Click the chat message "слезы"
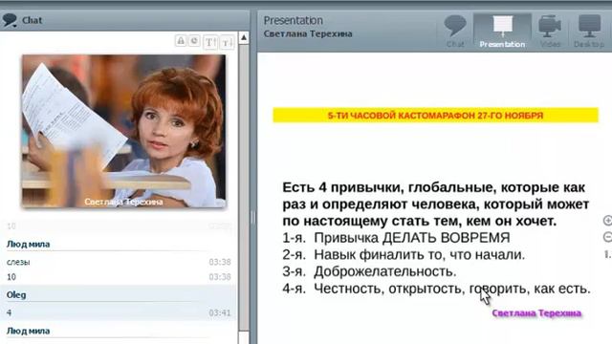Viewport: 612px width, 344px height. 18,262
